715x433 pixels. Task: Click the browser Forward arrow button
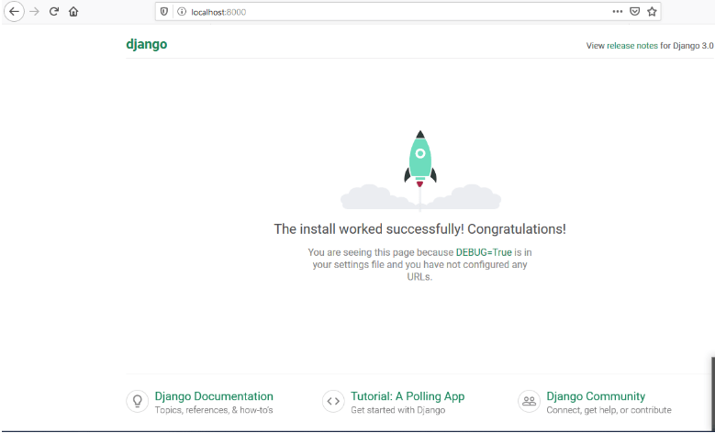(34, 11)
